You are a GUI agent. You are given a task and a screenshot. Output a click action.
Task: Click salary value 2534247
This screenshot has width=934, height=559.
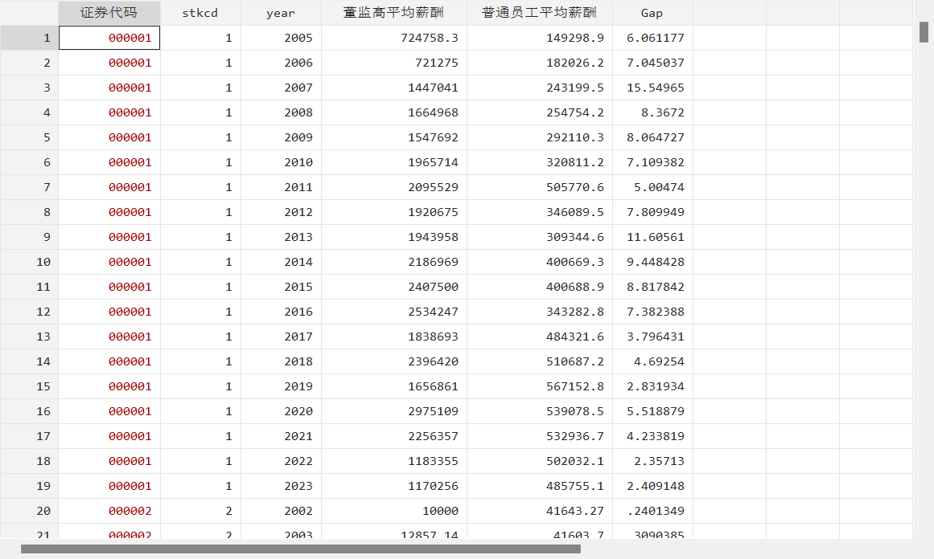[x=393, y=312]
